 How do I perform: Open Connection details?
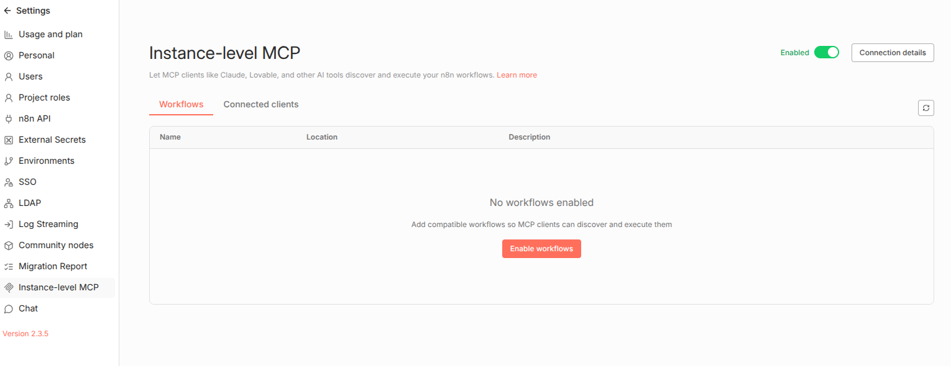892,53
